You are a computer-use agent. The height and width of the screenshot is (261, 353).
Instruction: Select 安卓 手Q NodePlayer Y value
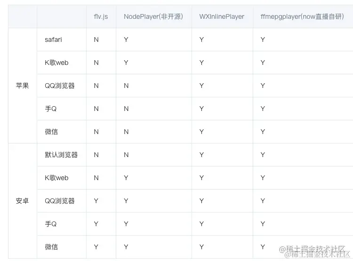(x=126, y=224)
